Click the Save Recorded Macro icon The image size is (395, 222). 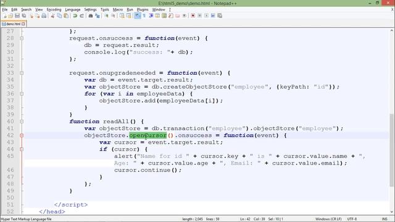click(220, 15)
